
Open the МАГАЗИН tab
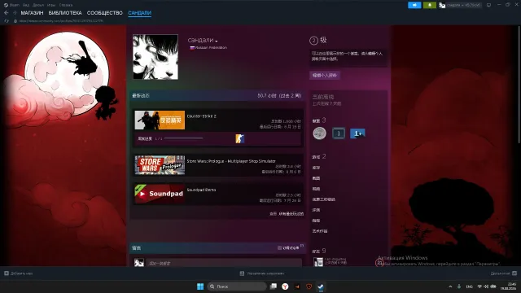(x=32, y=13)
